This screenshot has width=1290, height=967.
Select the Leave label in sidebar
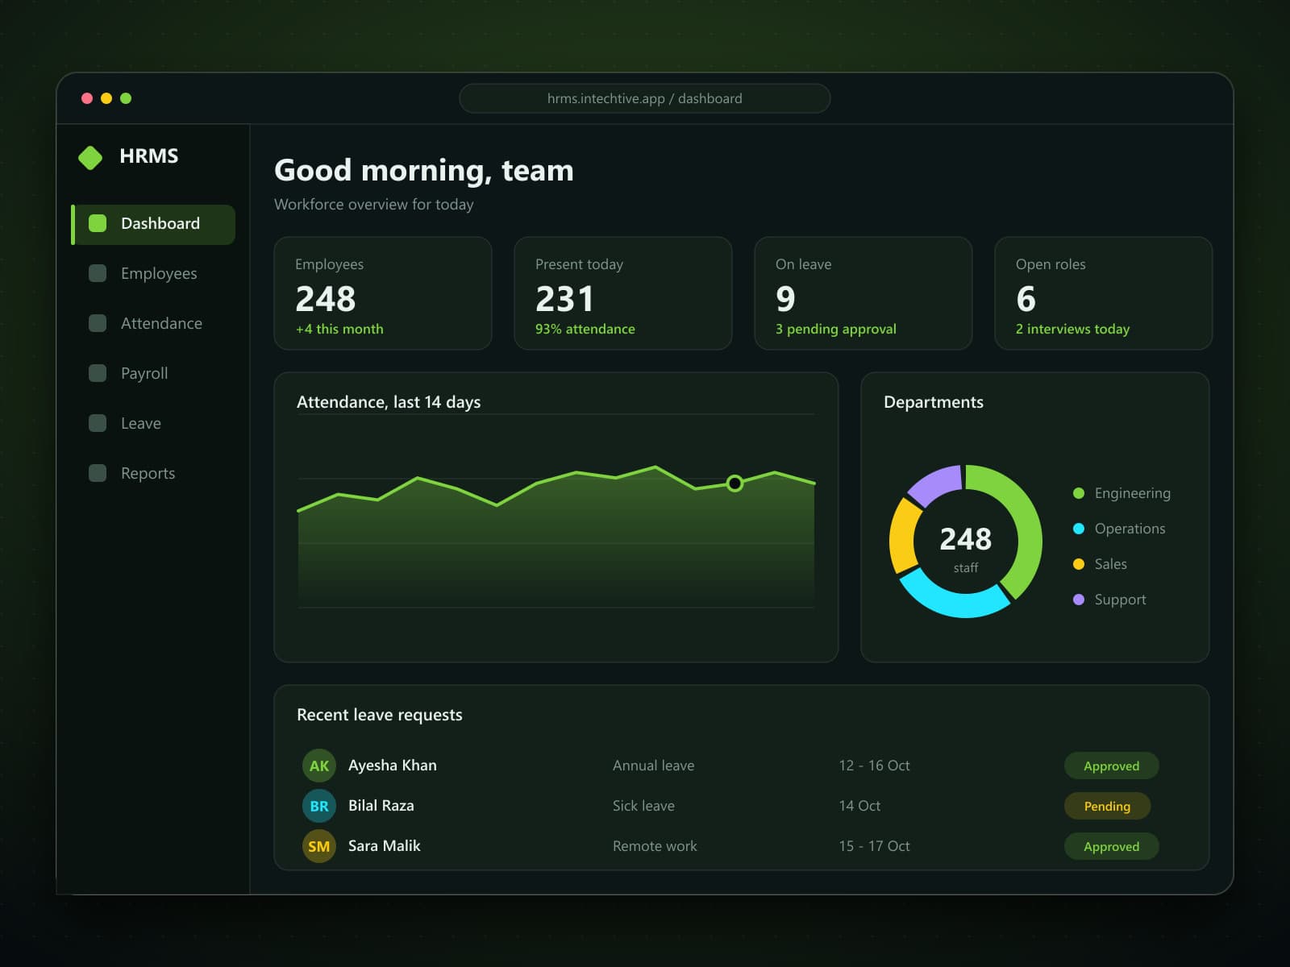[x=141, y=423]
